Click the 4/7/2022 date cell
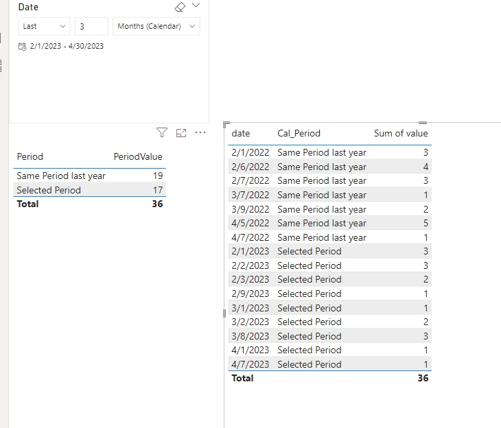 click(250, 237)
